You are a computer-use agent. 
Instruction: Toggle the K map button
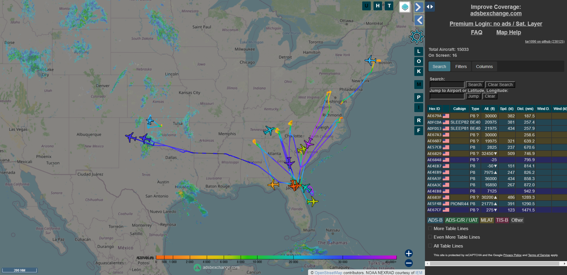click(x=419, y=71)
